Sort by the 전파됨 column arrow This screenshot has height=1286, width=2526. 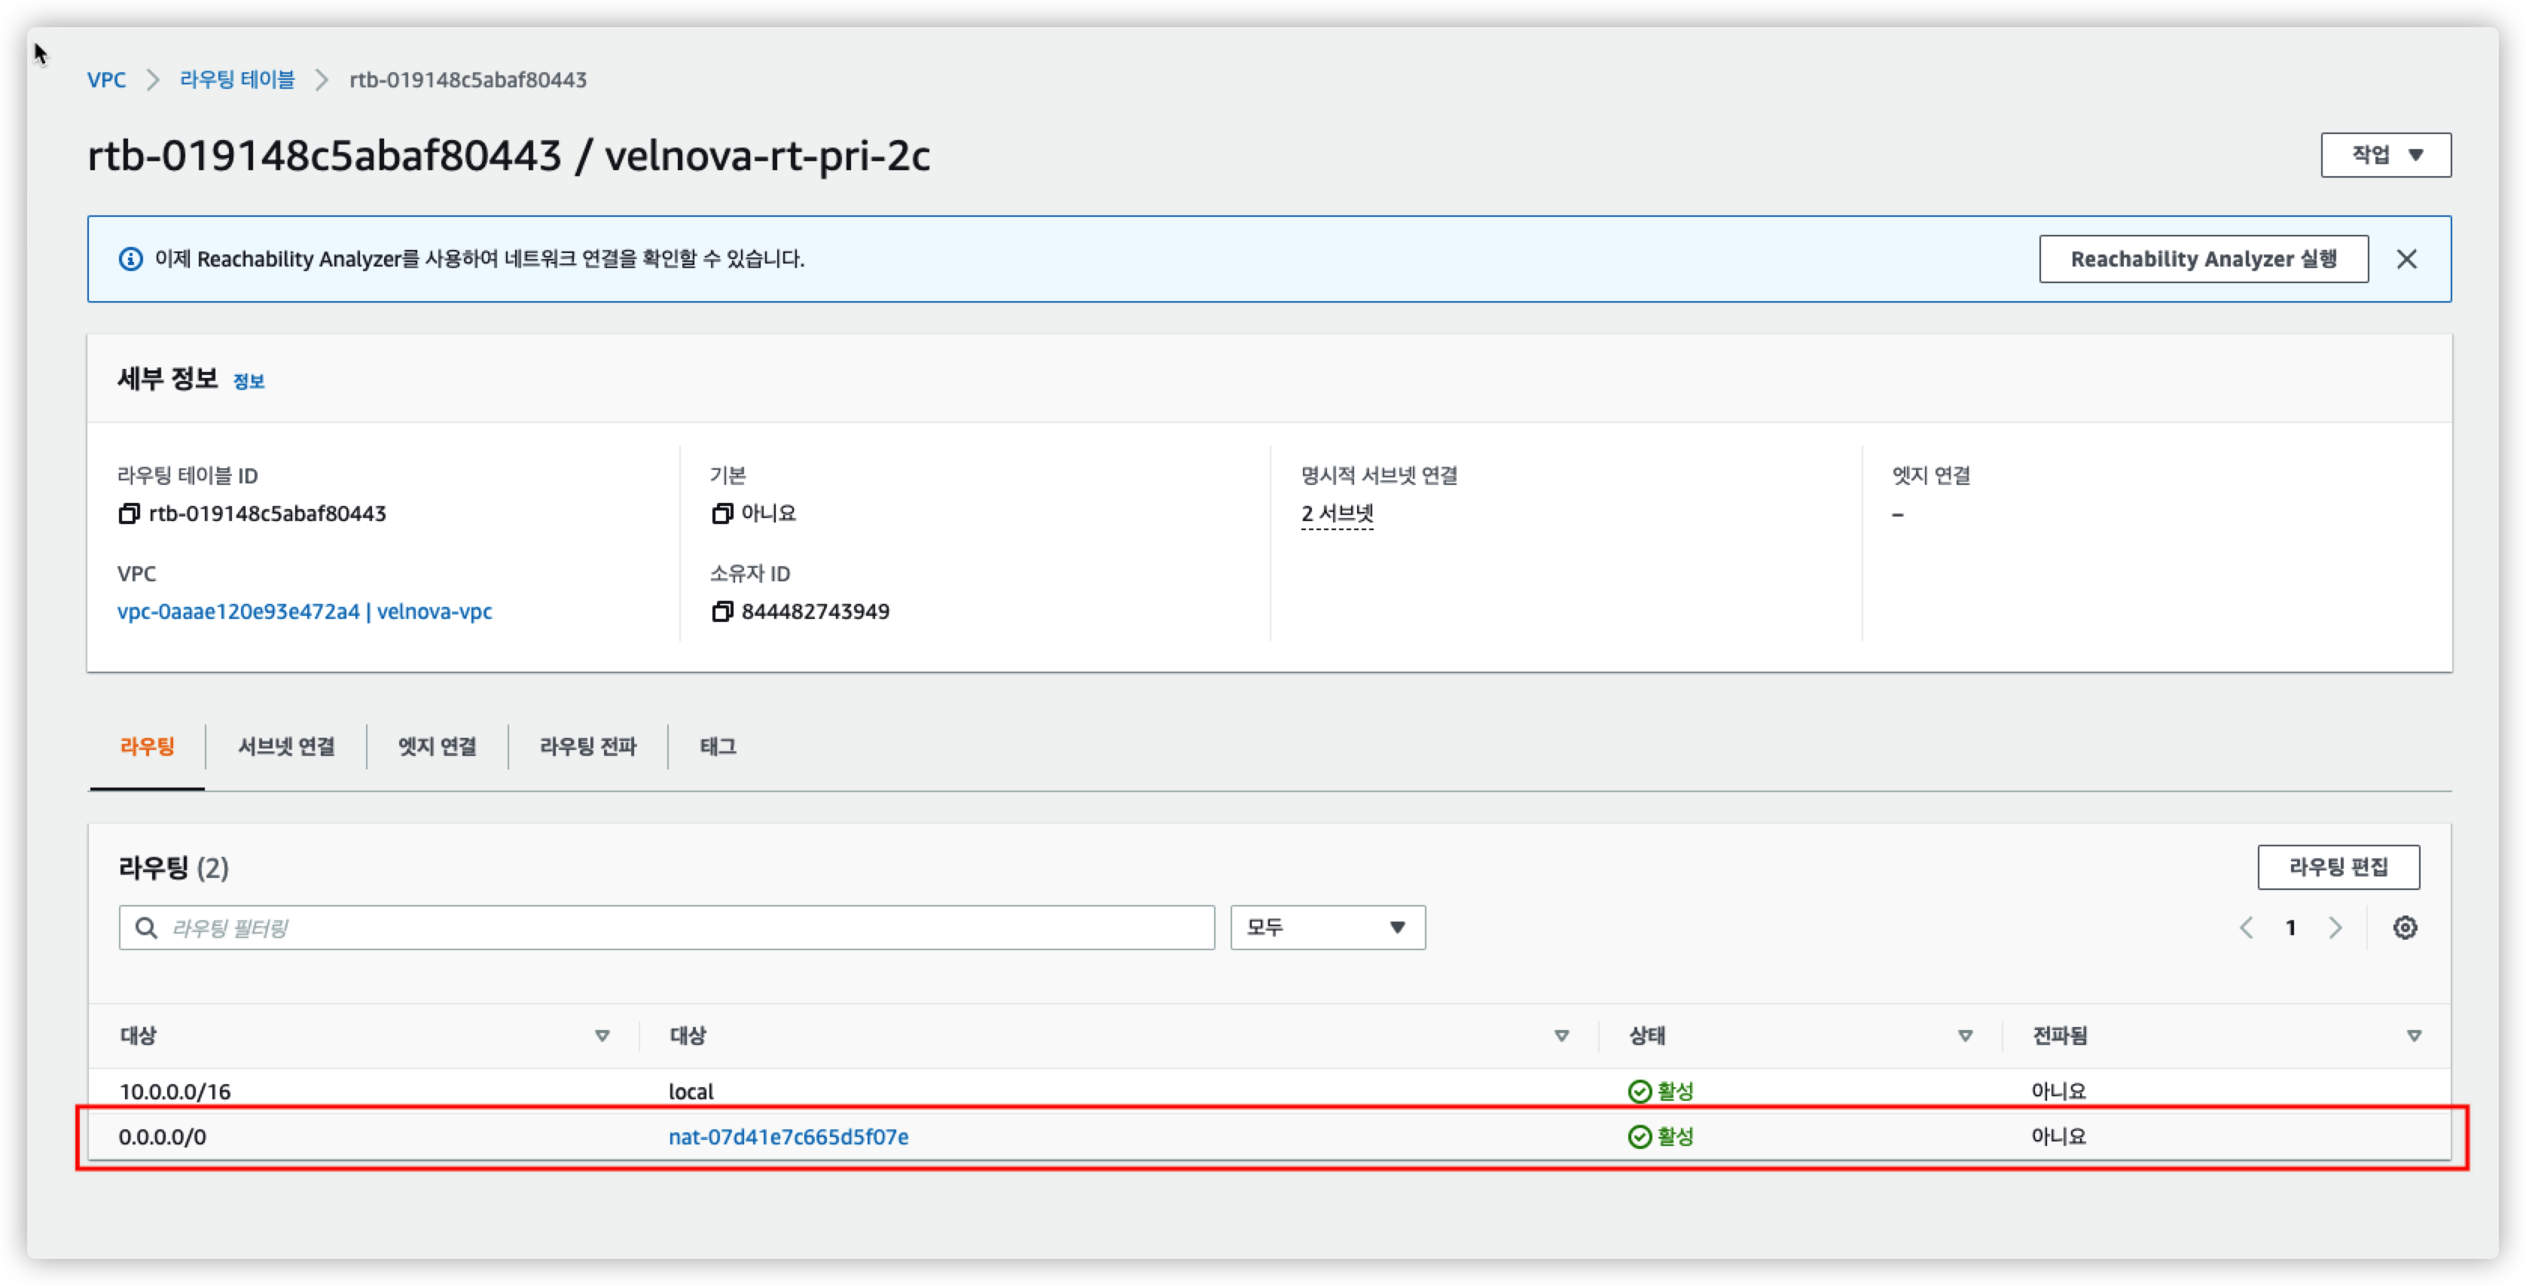pyautogui.click(x=2413, y=1036)
